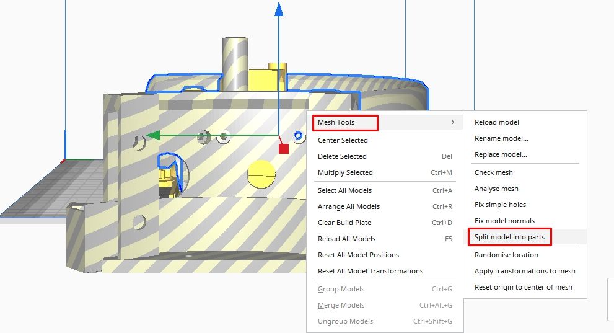Choose Reset All Model Transformations

pyautogui.click(x=385, y=271)
